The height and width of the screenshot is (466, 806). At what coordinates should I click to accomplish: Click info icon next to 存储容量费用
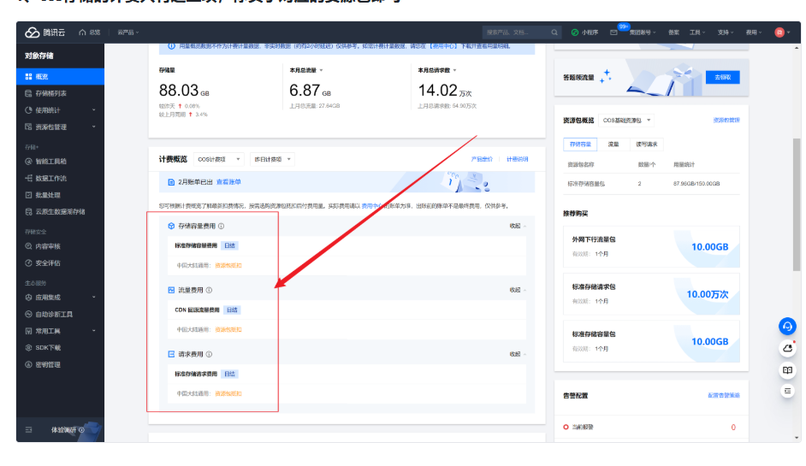[221, 226]
